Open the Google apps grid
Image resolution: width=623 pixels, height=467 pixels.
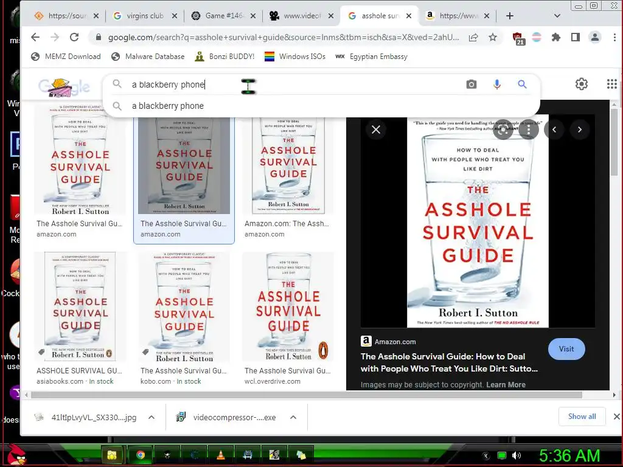click(612, 84)
